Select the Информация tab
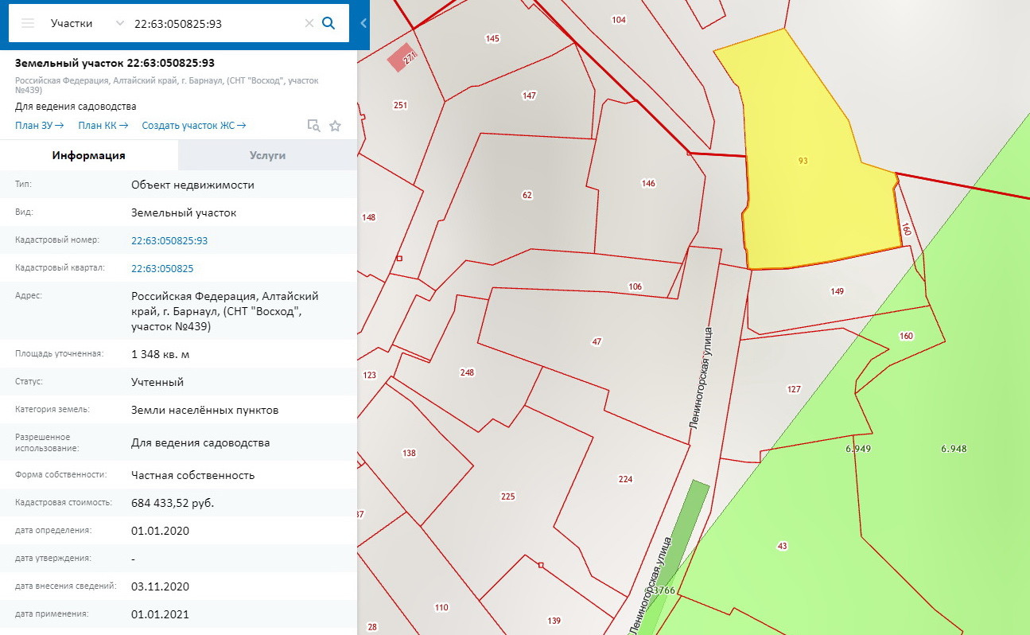The height and width of the screenshot is (635, 1030). pyautogui.click(x=89, y=155)
